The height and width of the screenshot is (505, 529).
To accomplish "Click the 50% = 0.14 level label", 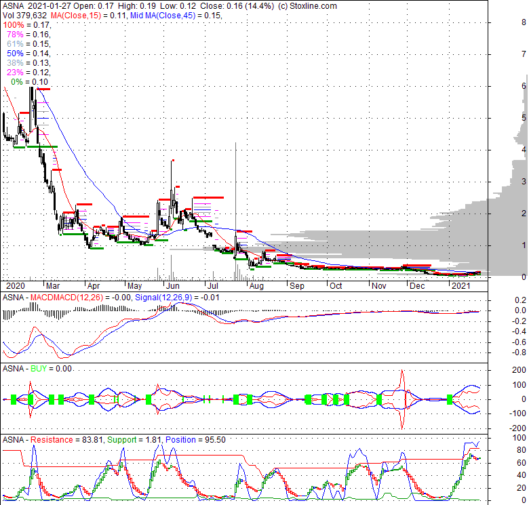I will coord(28,54).
